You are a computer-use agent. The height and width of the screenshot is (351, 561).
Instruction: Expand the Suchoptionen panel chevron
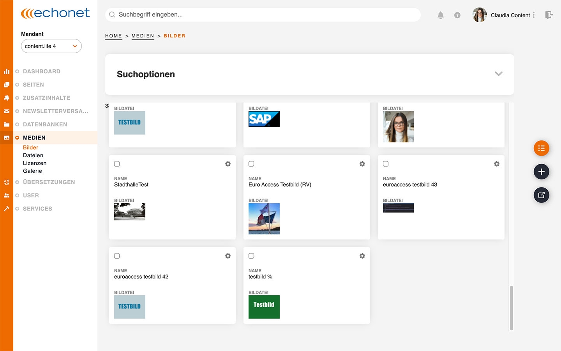tap(498, 74)
